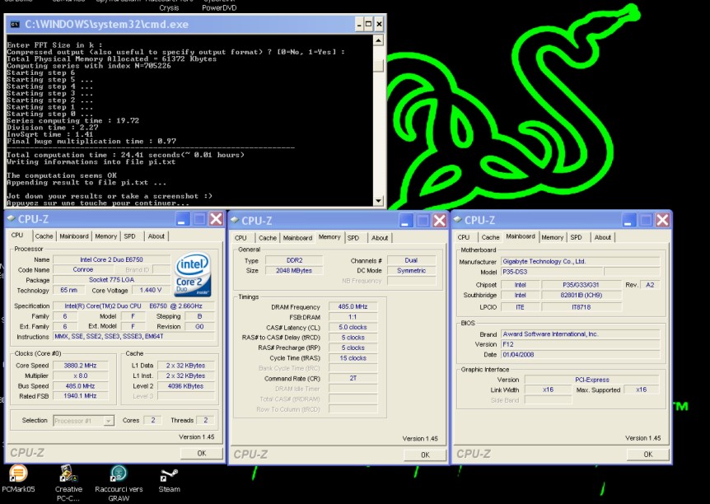
Task: Close the right CPU-Z Mainboard window
Action: [662, 220]
